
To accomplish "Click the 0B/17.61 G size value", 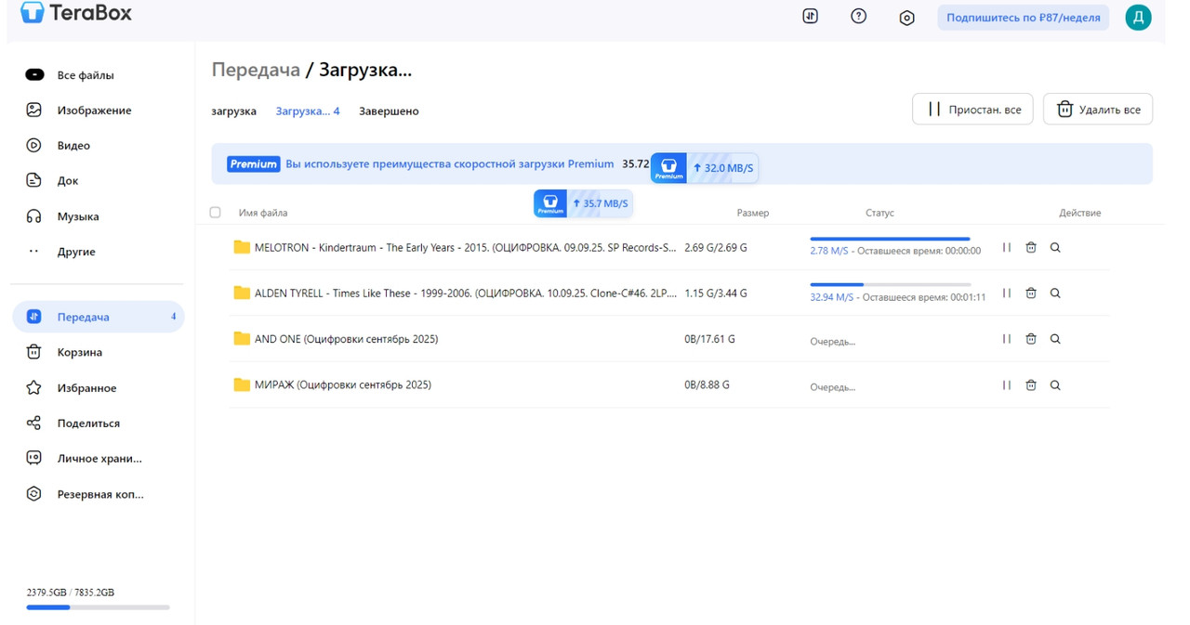I will (x=709, y=339).
